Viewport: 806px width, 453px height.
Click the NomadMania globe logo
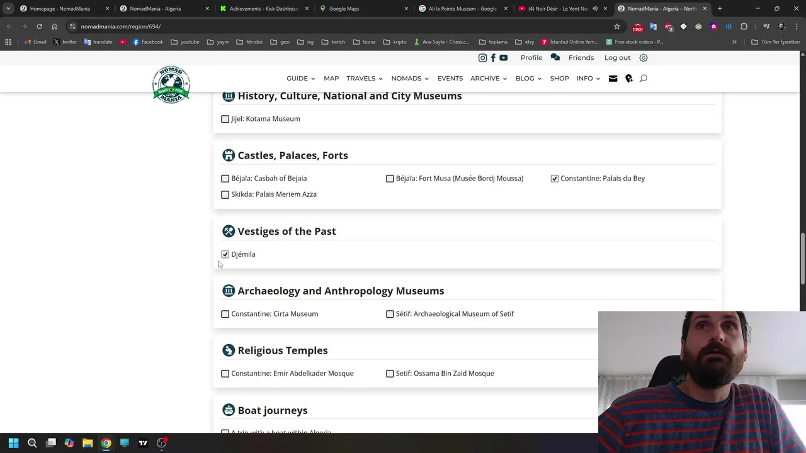[171, 84]
